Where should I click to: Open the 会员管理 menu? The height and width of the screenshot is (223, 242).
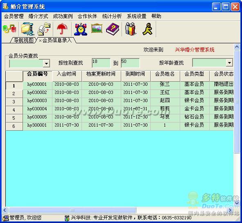[14, 16]
